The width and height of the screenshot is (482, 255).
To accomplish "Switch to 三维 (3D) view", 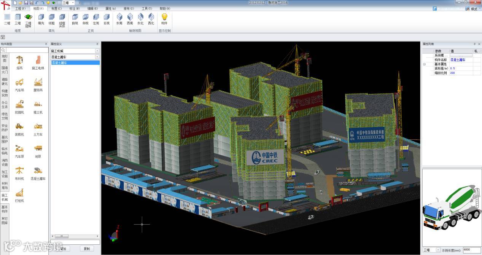I will pos(18,19).
